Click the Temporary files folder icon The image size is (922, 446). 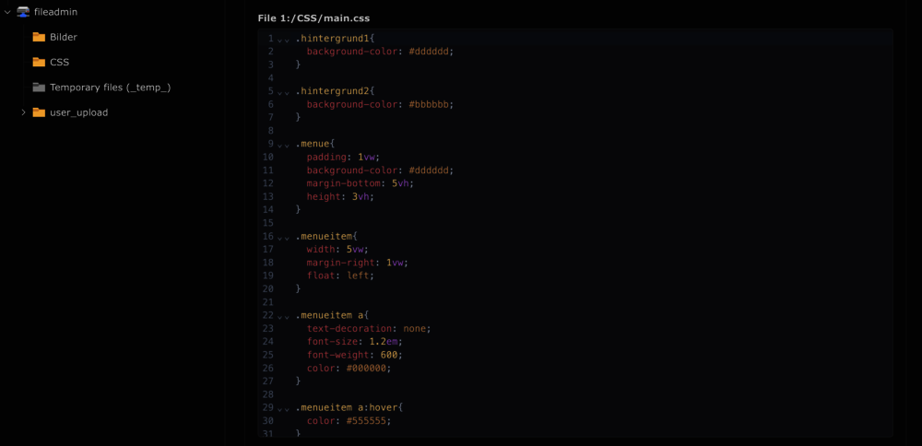point(39,88)
